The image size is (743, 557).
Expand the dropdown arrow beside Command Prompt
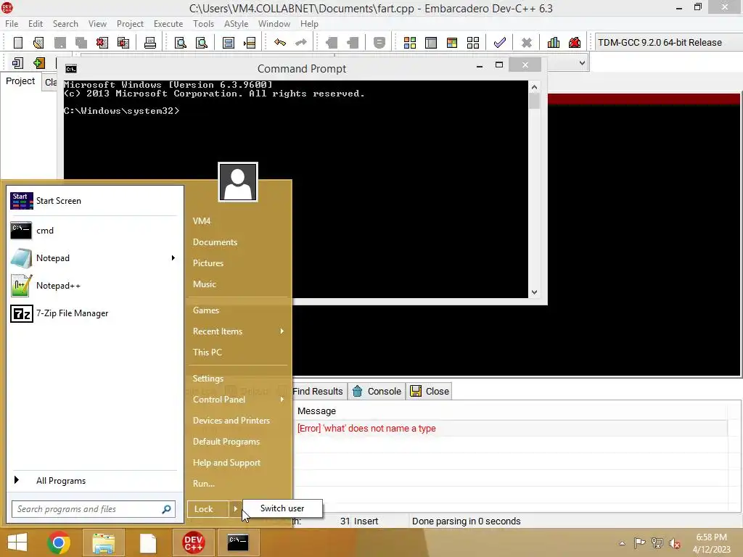(583, 63)
